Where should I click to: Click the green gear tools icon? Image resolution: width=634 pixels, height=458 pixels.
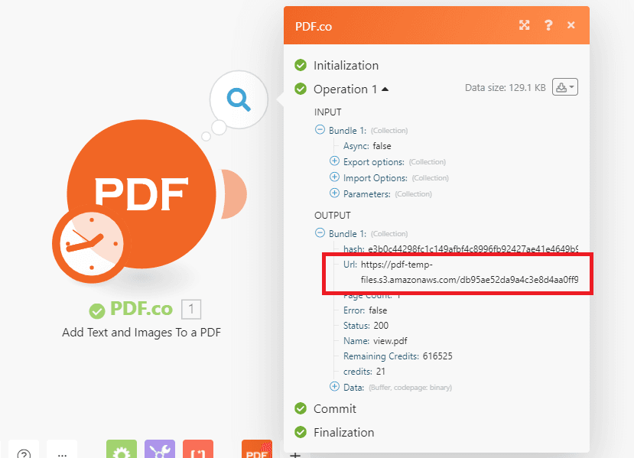[121, 451]
